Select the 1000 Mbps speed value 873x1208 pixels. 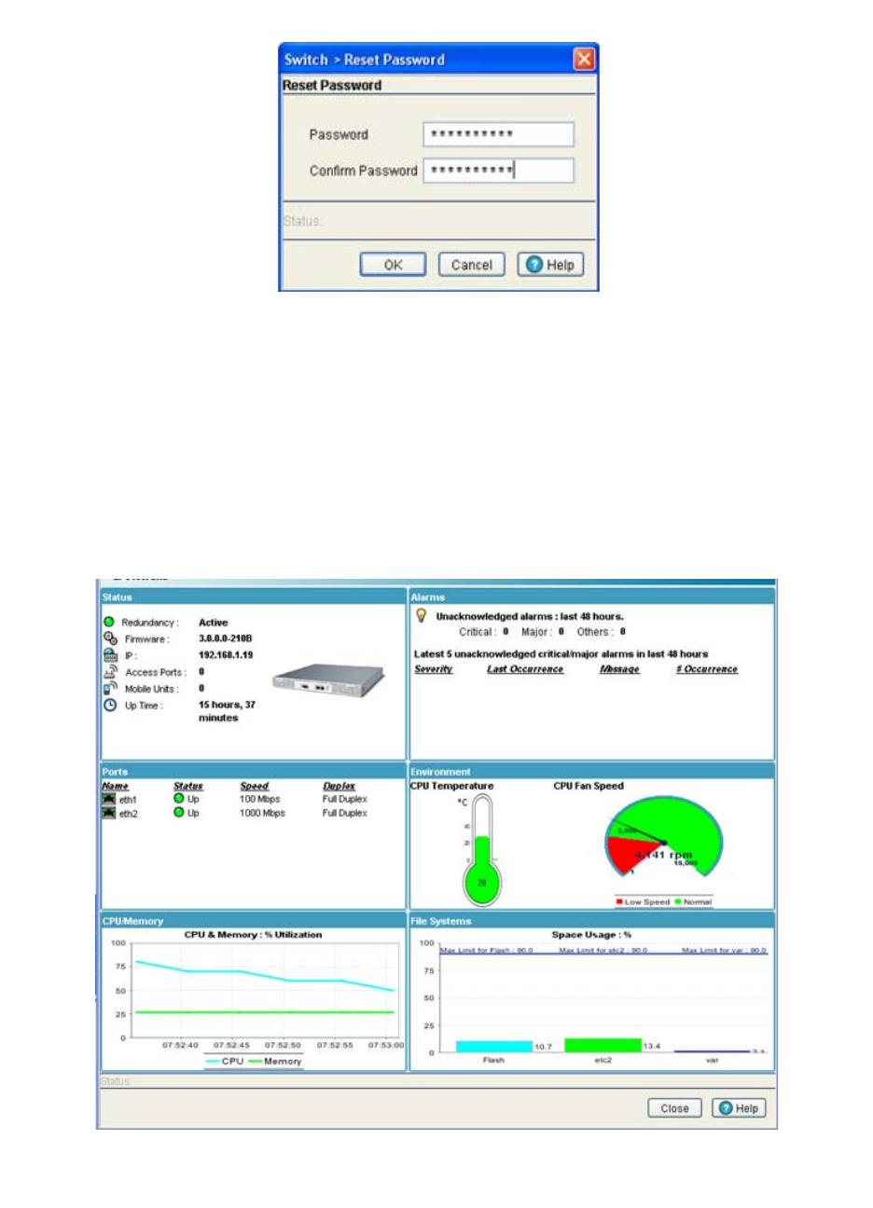coord(262,814)
